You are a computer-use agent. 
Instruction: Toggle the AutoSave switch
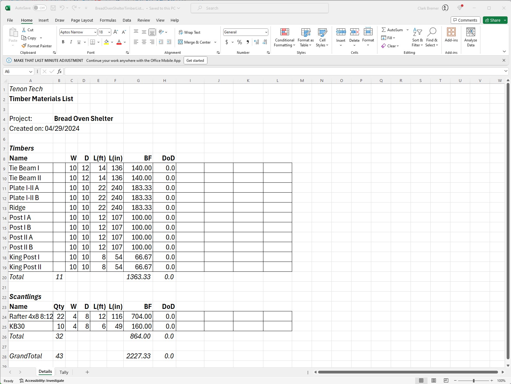(40, 8)
